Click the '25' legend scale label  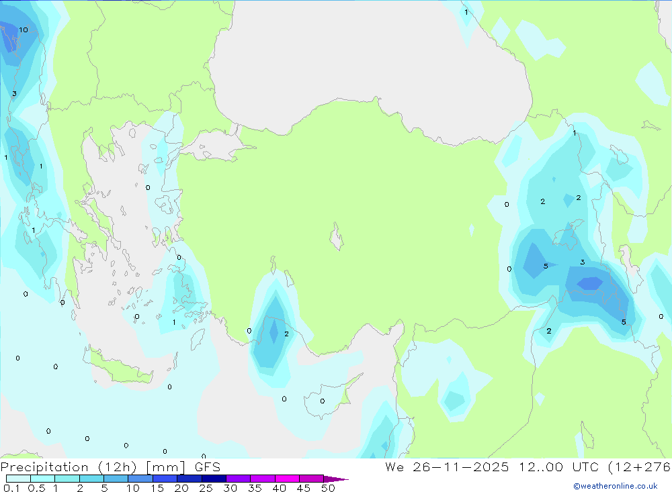click(x=206, y=488)
